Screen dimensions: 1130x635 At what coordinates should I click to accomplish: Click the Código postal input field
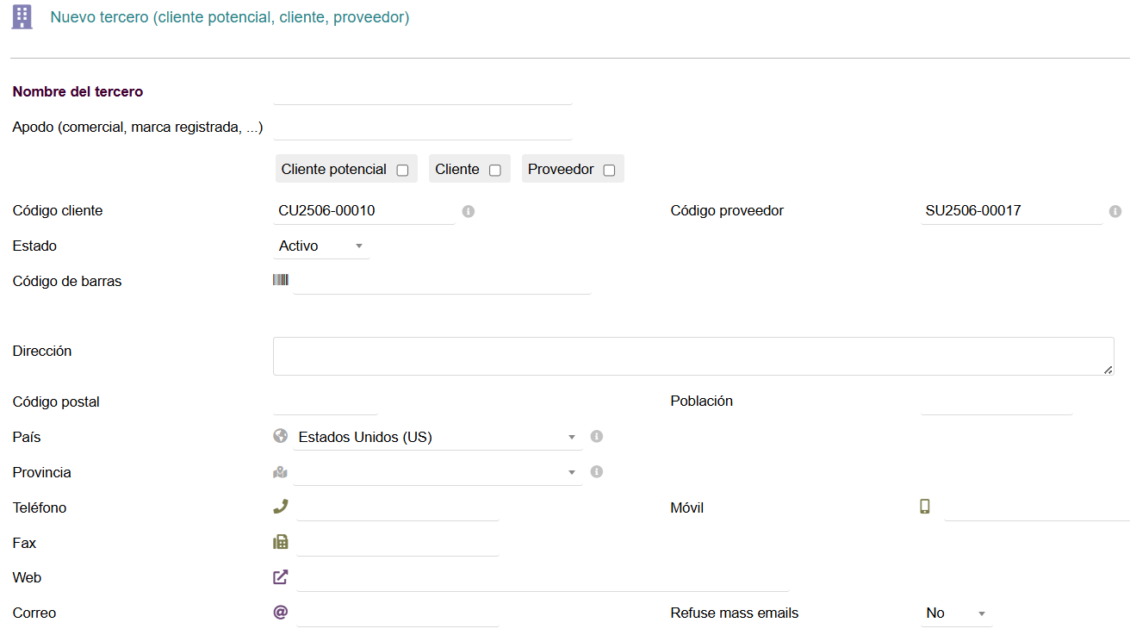325,402
